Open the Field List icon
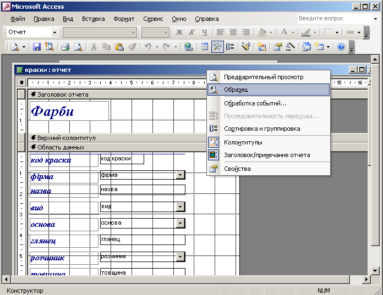This screenshot has width=383, height=295. click(205, 47)
